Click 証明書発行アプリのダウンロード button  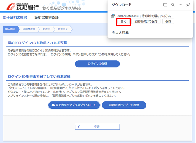pos(74,105)
